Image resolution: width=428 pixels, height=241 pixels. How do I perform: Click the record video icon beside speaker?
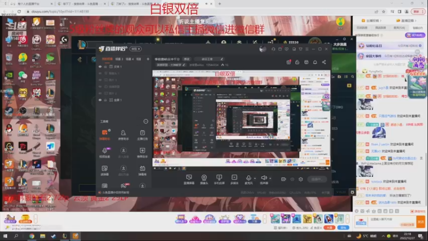(x=284, y=179)
